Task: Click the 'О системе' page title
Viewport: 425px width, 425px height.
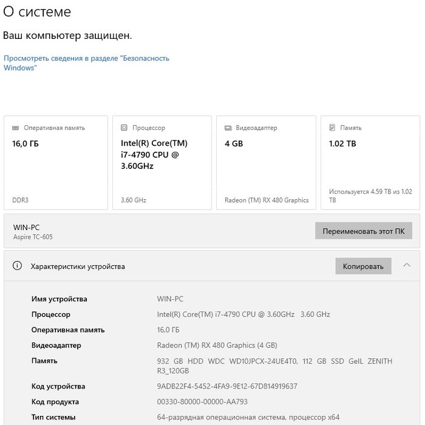Action: click(37, 12)
